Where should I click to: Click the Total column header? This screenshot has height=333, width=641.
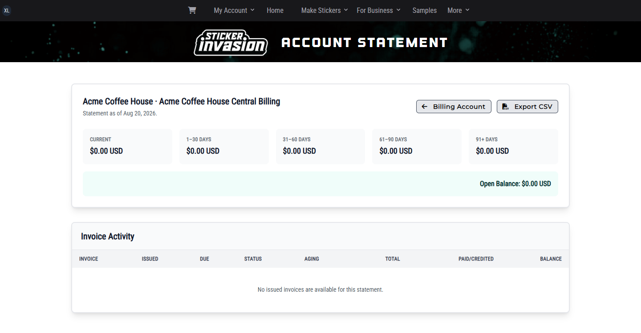(x=393, y=259)
